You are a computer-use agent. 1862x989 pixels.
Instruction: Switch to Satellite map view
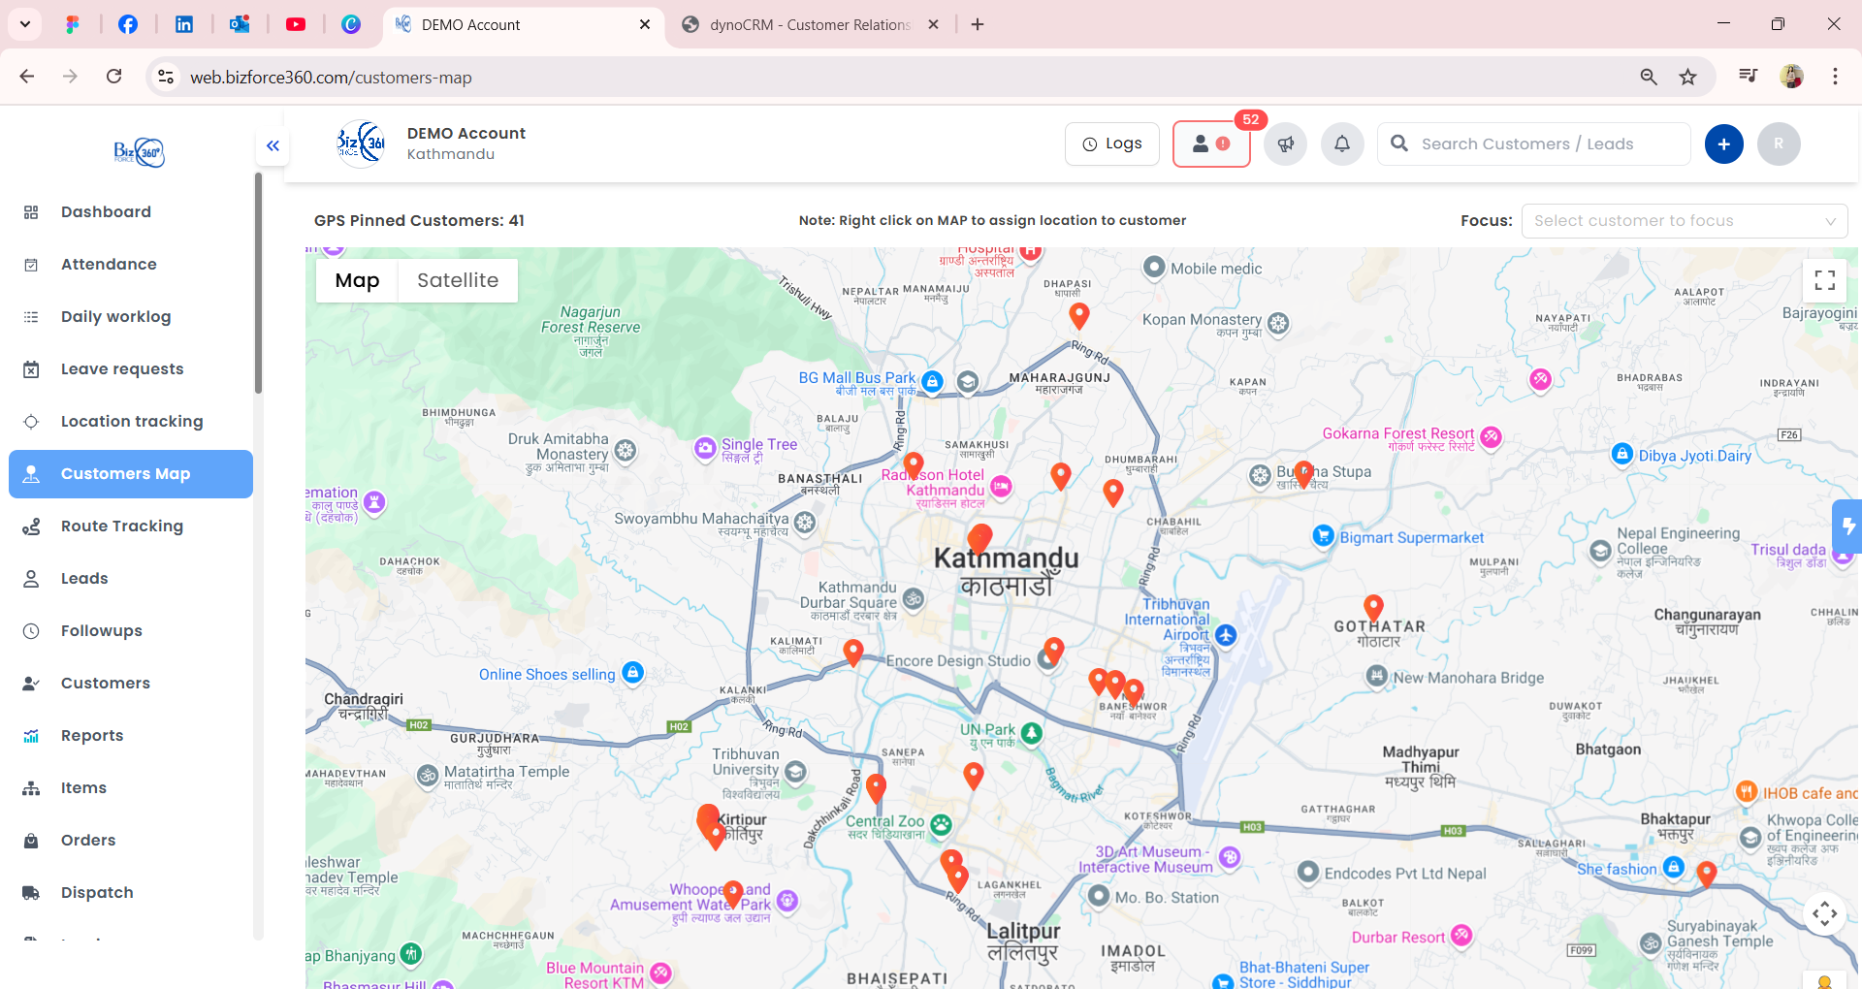(x=458, y=280)
